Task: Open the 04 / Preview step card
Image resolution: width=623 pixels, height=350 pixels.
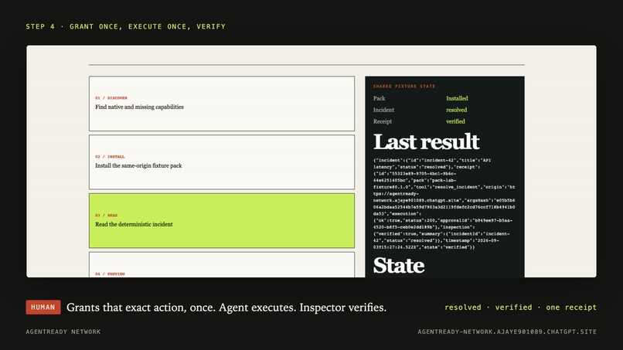Action: point(222,264)
